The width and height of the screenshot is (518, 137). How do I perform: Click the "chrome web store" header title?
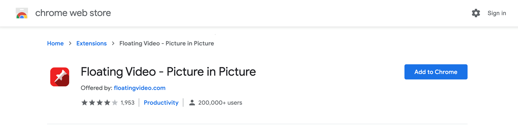pos(73,13)
